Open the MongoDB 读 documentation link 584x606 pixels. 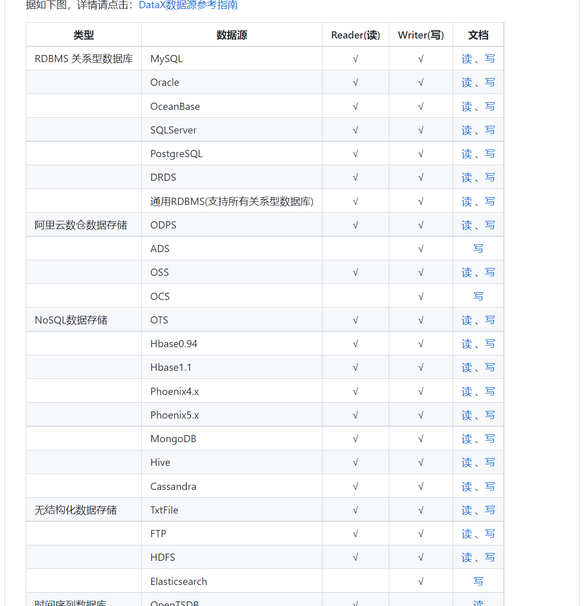click(467, 439)
